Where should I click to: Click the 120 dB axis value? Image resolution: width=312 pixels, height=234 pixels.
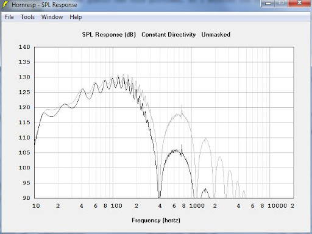(x=24, y=107)
